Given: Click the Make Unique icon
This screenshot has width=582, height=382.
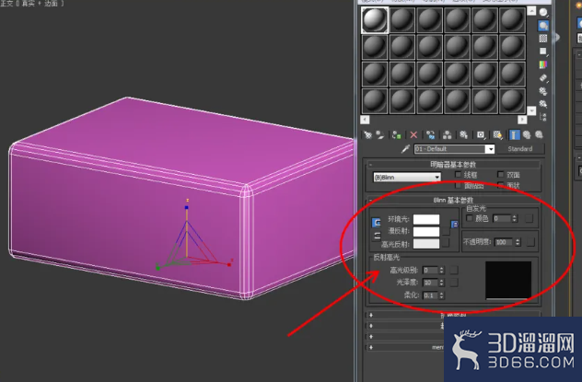Looking at the screenshot, I should tap(448, 135).
